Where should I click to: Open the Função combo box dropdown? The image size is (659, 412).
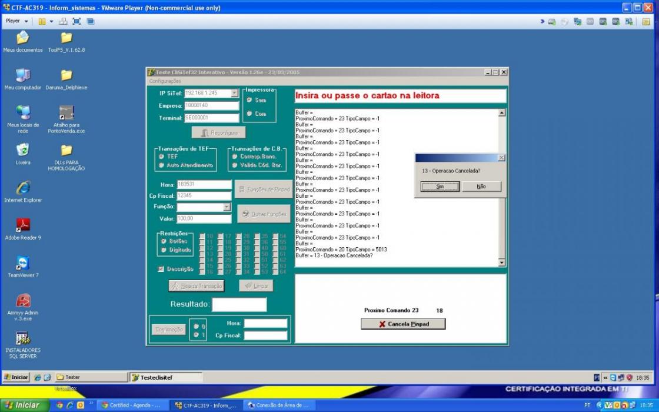[227, 207]
